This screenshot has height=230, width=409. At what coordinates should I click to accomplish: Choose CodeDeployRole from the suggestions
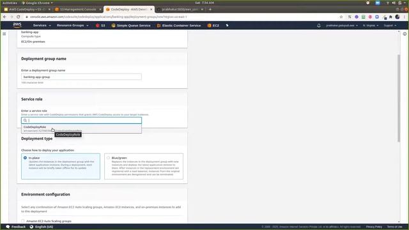point(81,128)
